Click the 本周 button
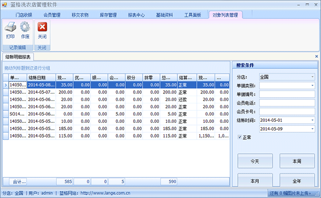Screen dimensions: 321x198 click(297, 161)
